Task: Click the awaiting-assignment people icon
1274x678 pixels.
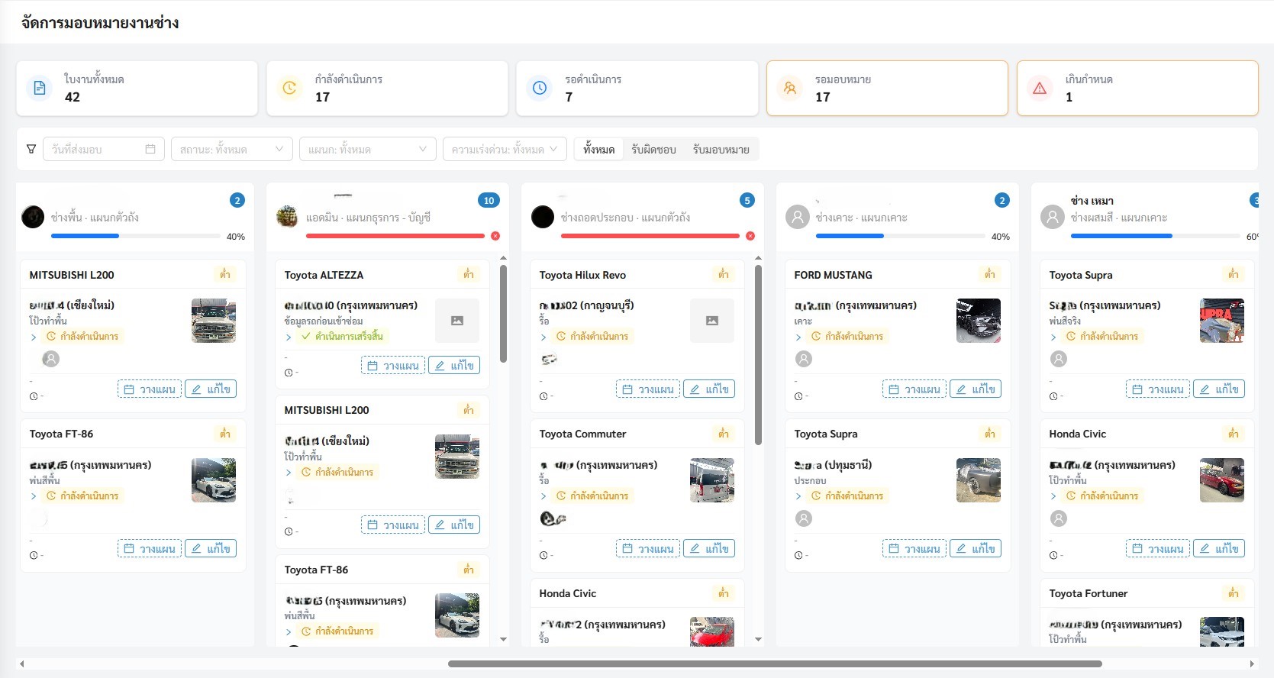Action: pyautogui.click(x=790, y=89)
